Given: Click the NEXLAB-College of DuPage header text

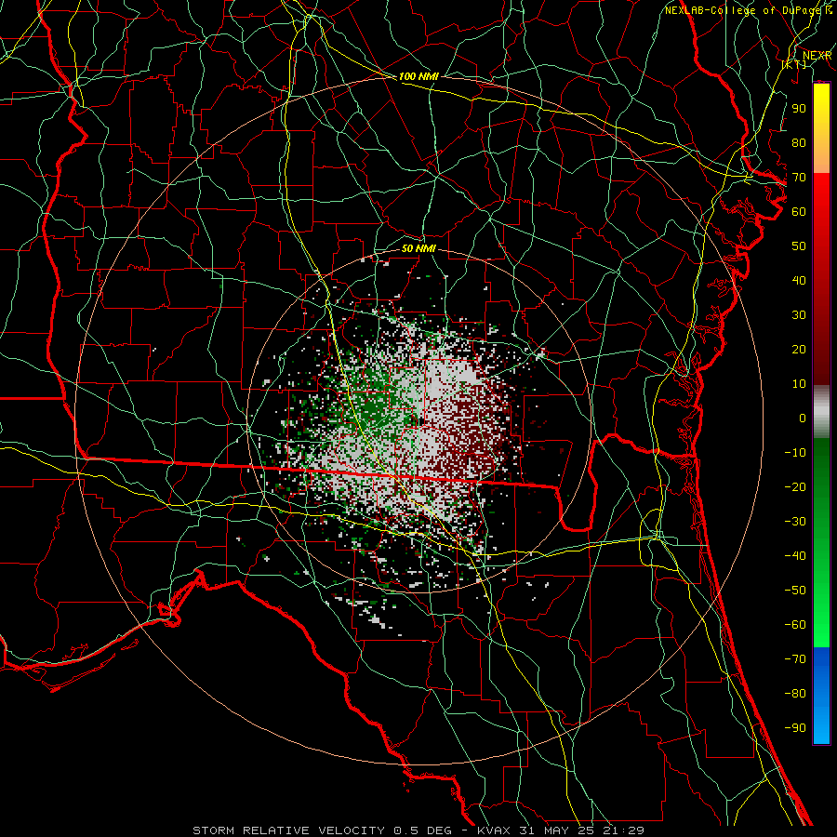Looking at the screenshot, I should pos(742,10).
